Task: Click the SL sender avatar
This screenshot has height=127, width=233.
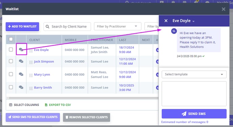Action: coord(174,31)
